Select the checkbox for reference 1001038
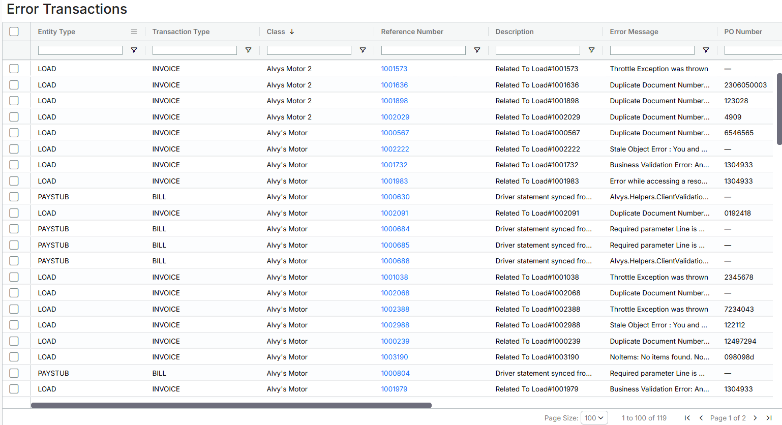The width and height of the screenshot is (782, 425). click(x=14, y=277)
